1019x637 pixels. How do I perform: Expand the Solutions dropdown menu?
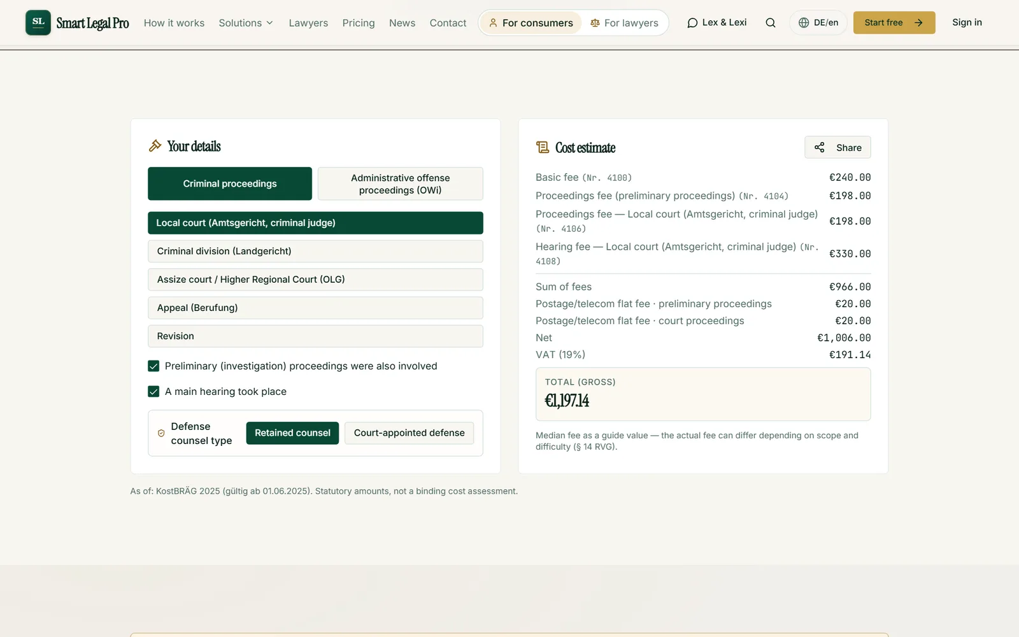[x=246, y=23]
